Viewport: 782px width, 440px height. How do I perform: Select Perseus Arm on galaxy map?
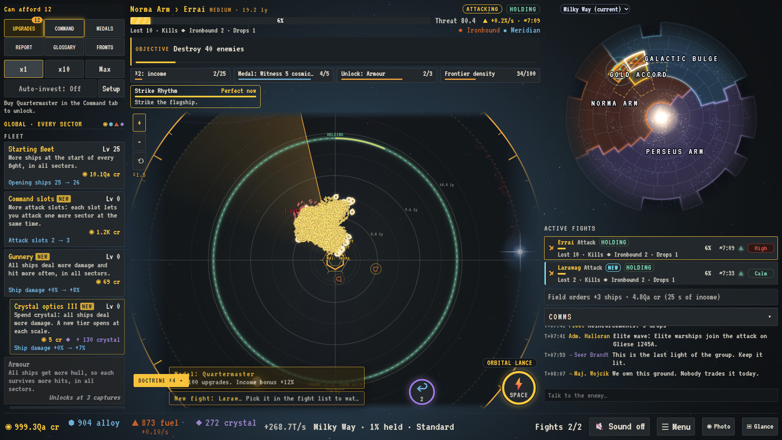(674, 152)
